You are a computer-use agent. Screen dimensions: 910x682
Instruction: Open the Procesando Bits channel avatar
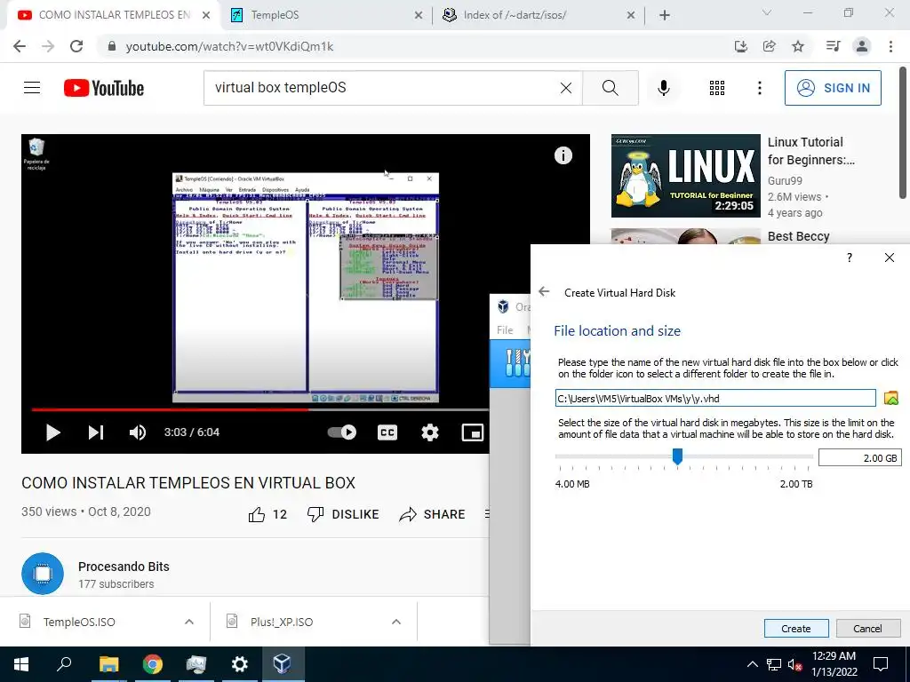43,574
